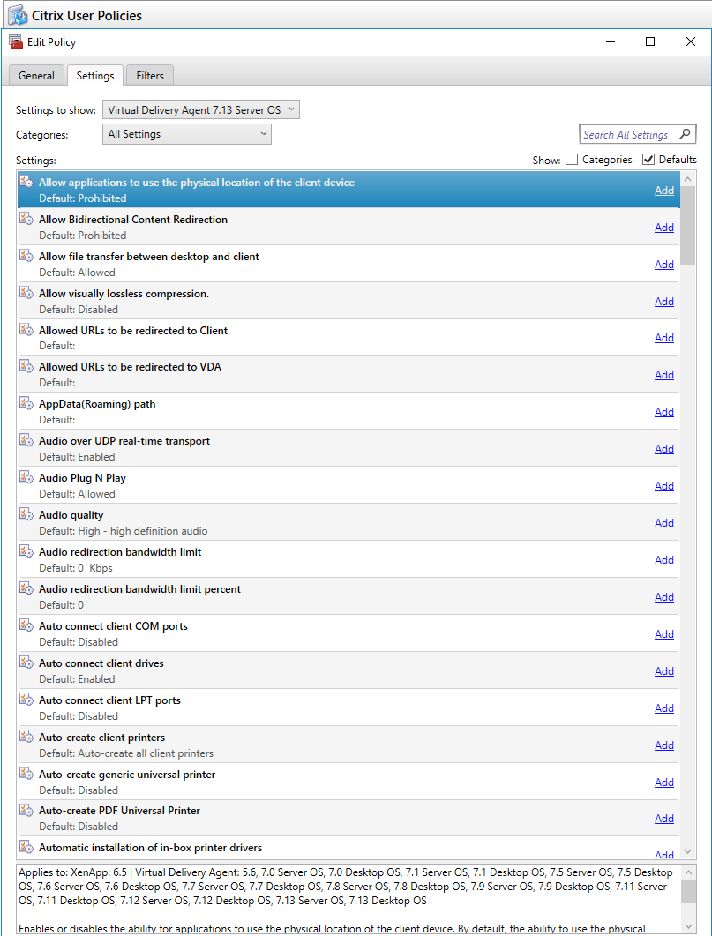Click Add for Audio over UDP real-time transport
Viewport: 712px width, 936px height.
click(663, 449)
